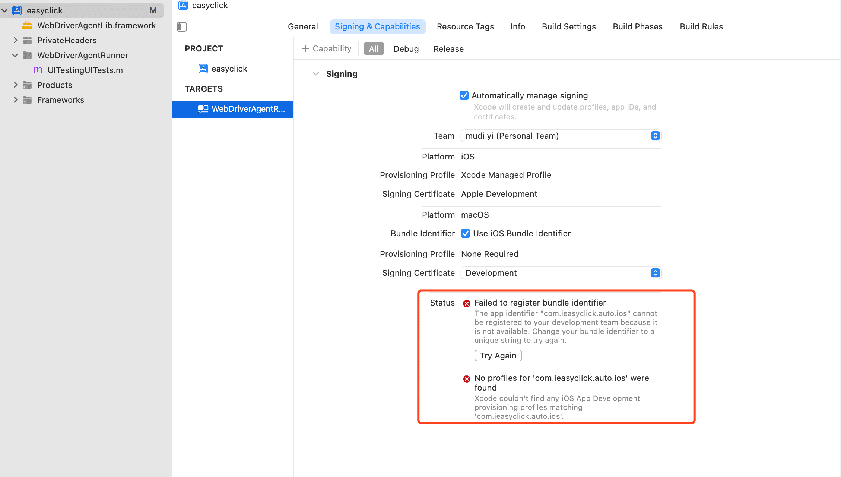Select the WebDriverAgentLib.framework toolbox icon
This screenshot has height=477, width=841.
27,25
